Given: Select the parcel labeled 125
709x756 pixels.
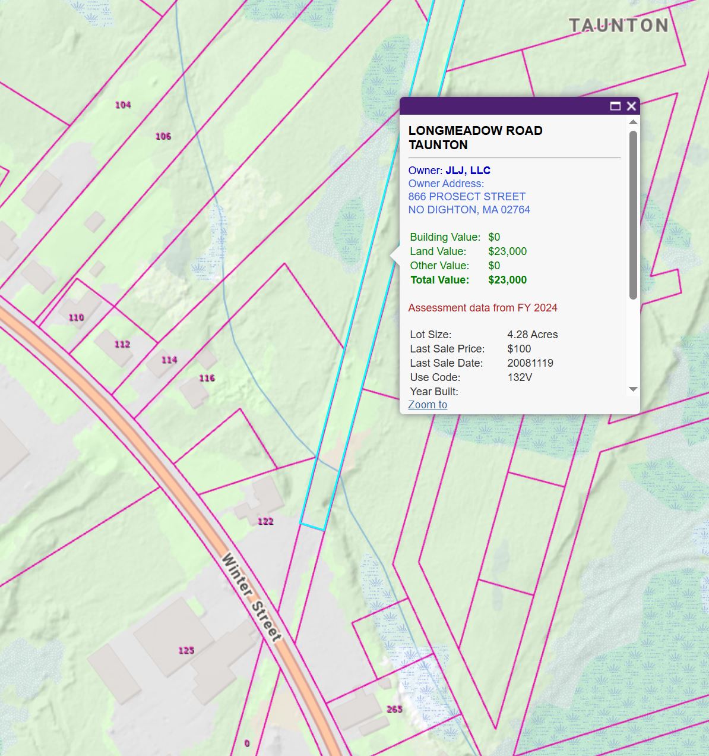Looking at the screenshot, I should pos(186,650).
